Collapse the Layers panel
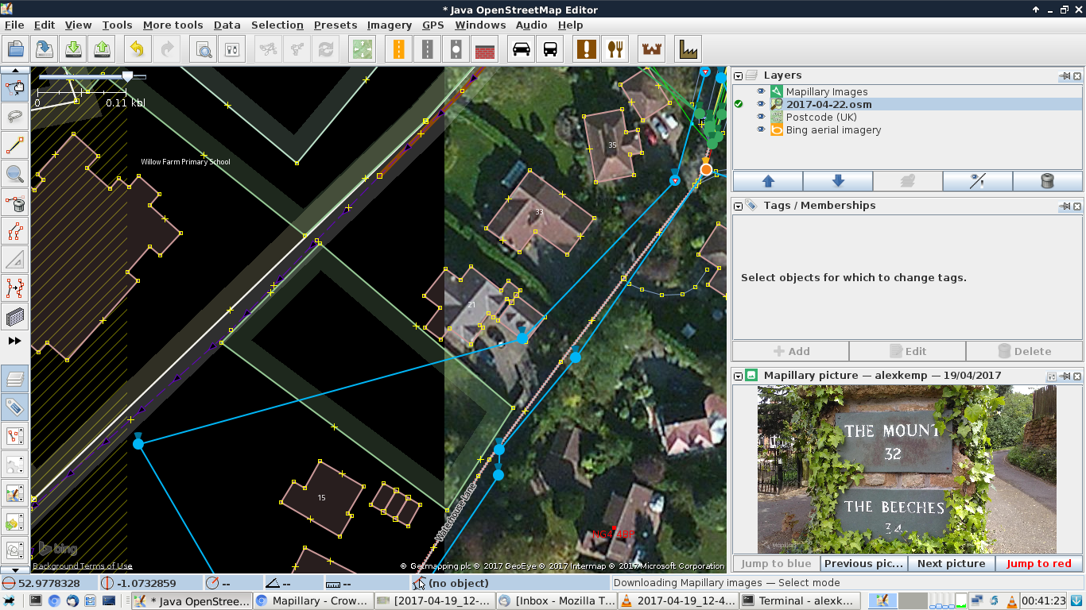Screen dimensions: 1086x610 click(x=739, y=76)
